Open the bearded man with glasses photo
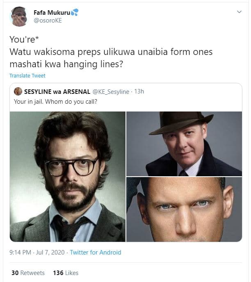This screenshot has width=251, height=282. pyautogui.click(x=68, y=176)
